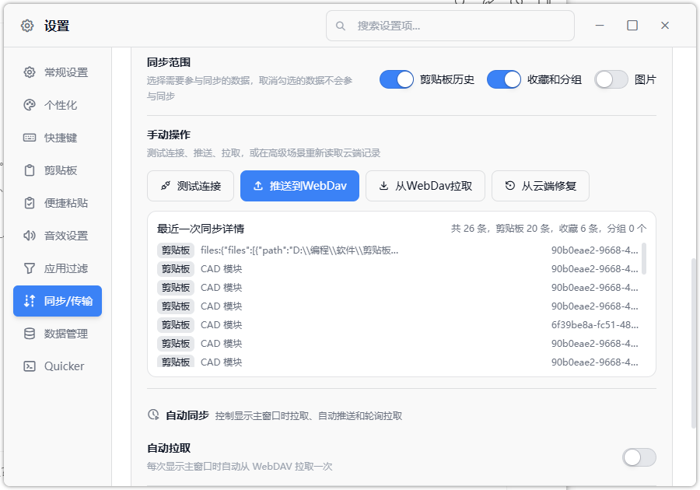Click the 快捷键 keyboard icon
The width and height of the screenshot is (700, 490).
pos(30,138)
